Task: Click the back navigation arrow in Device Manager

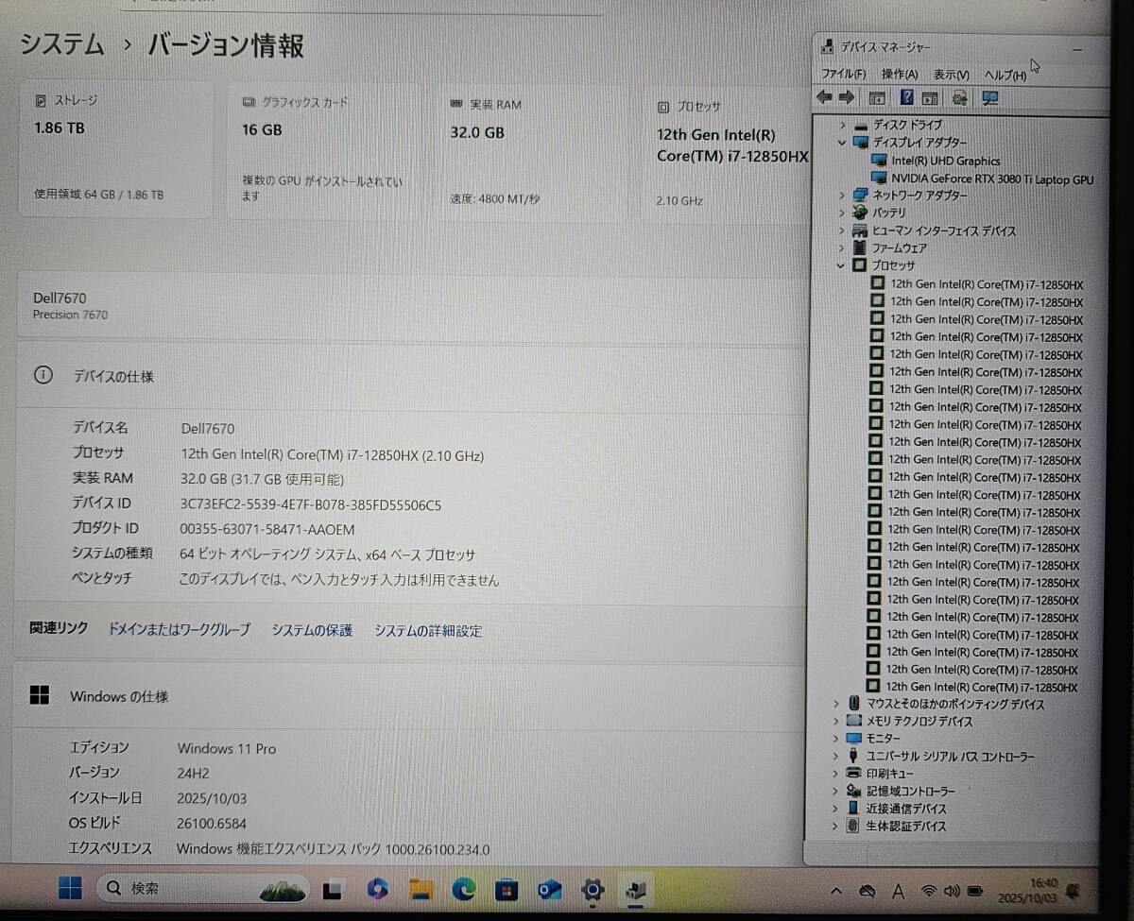Action: (x=824, y=97)
